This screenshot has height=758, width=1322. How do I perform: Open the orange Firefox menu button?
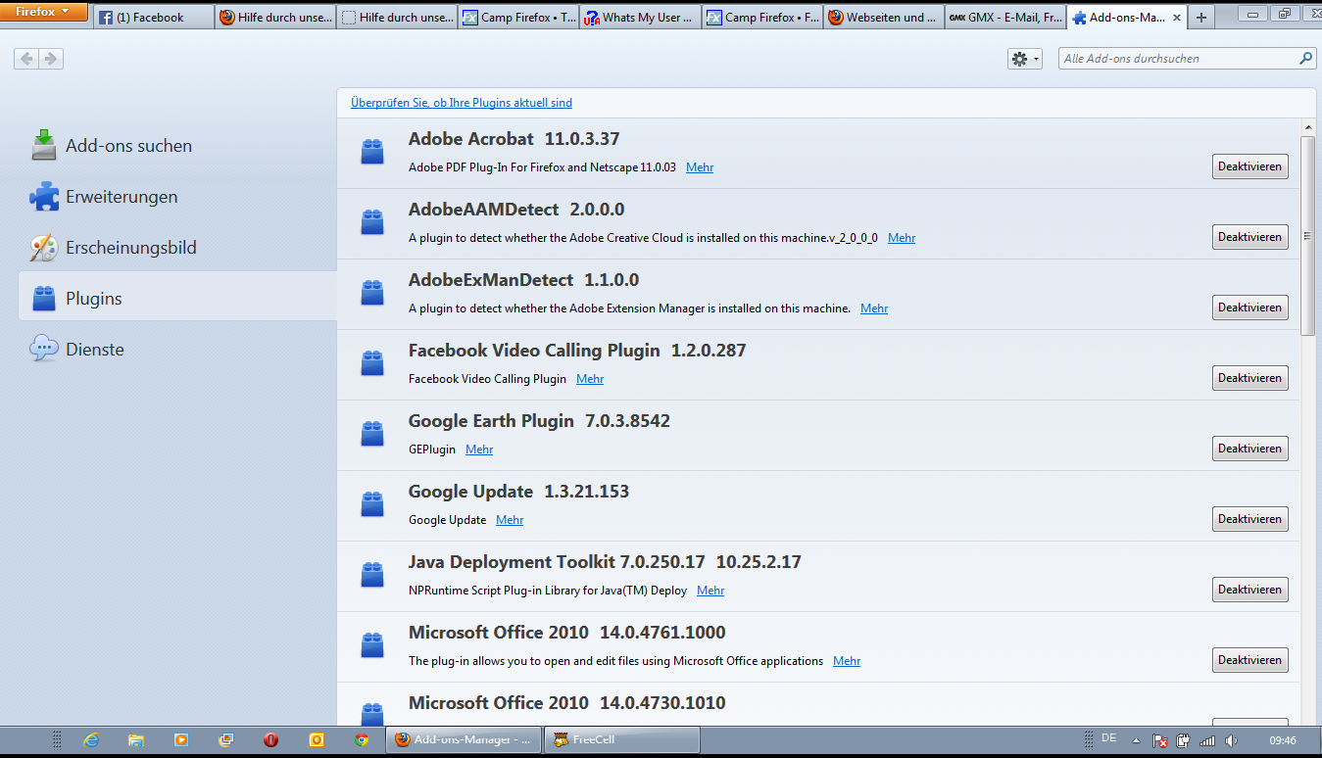[44, 13]
